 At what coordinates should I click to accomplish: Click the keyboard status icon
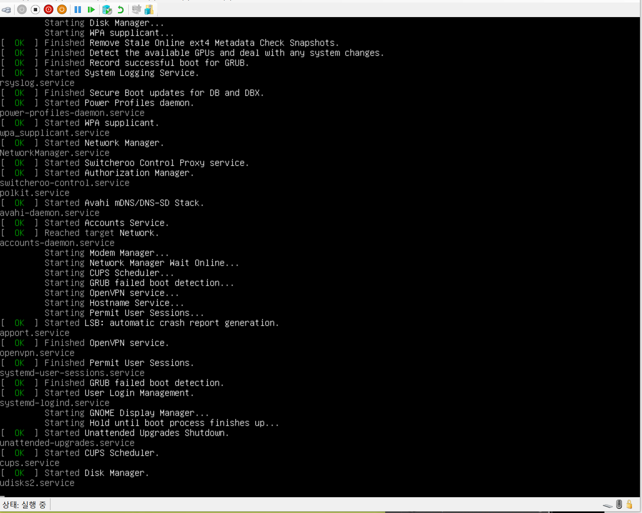pos(608,505)
